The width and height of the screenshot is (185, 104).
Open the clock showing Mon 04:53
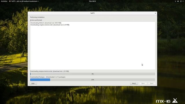coord(92,1)
